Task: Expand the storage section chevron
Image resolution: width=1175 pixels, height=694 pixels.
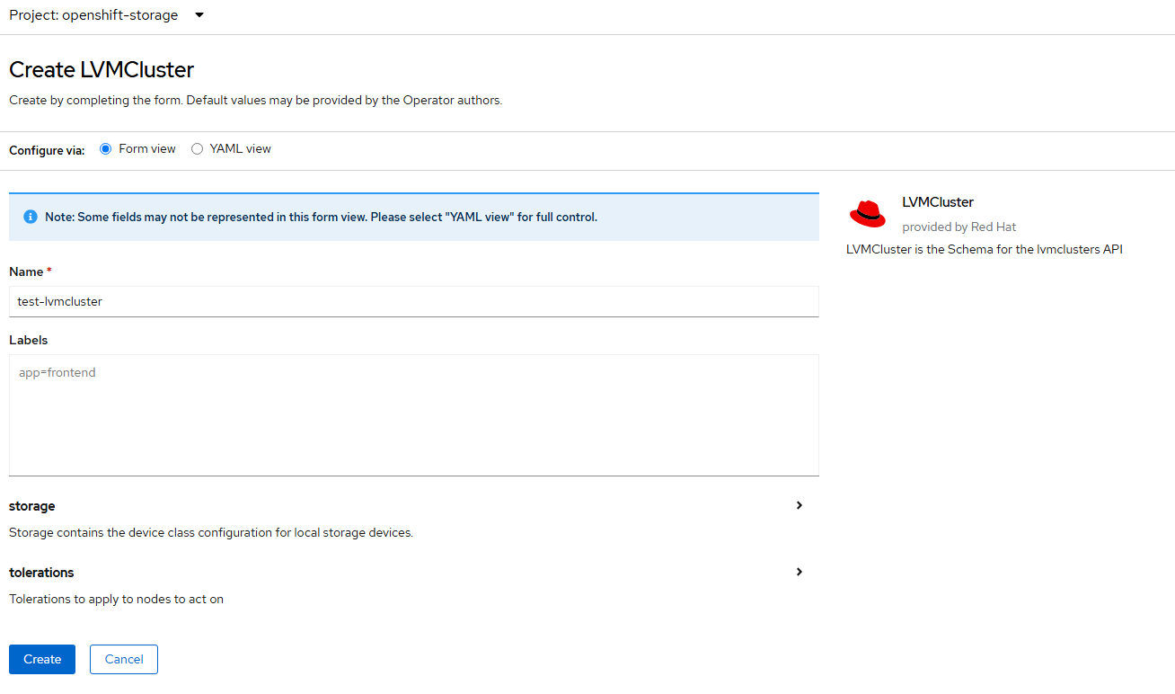Action: click(799, 505)
